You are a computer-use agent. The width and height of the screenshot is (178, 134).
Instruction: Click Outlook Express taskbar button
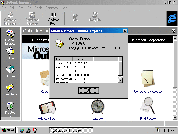tap(71, 130)
